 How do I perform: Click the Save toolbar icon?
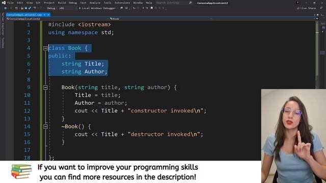(26, 8)
